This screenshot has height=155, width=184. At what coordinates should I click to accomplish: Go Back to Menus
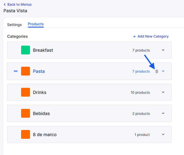click(19, 4)
